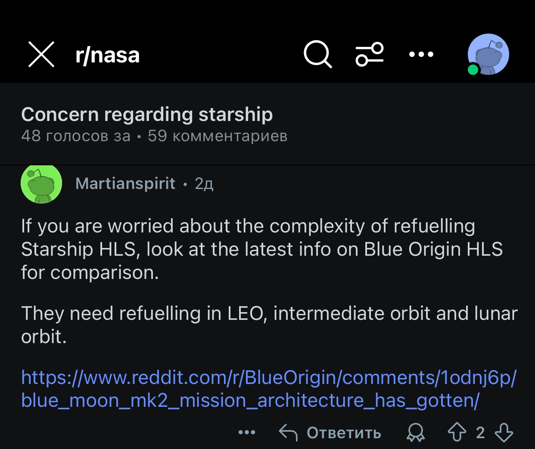
Task: Open the comment sort and filter options icon
Action: [369, 55]
